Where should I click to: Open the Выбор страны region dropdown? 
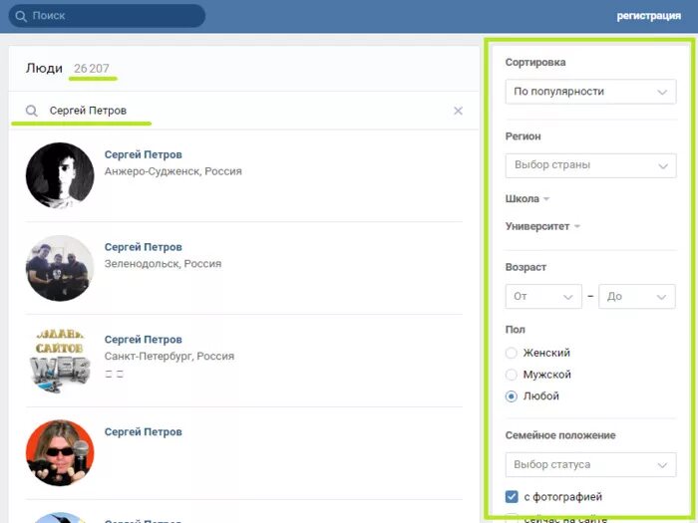[x=590, y=165]
